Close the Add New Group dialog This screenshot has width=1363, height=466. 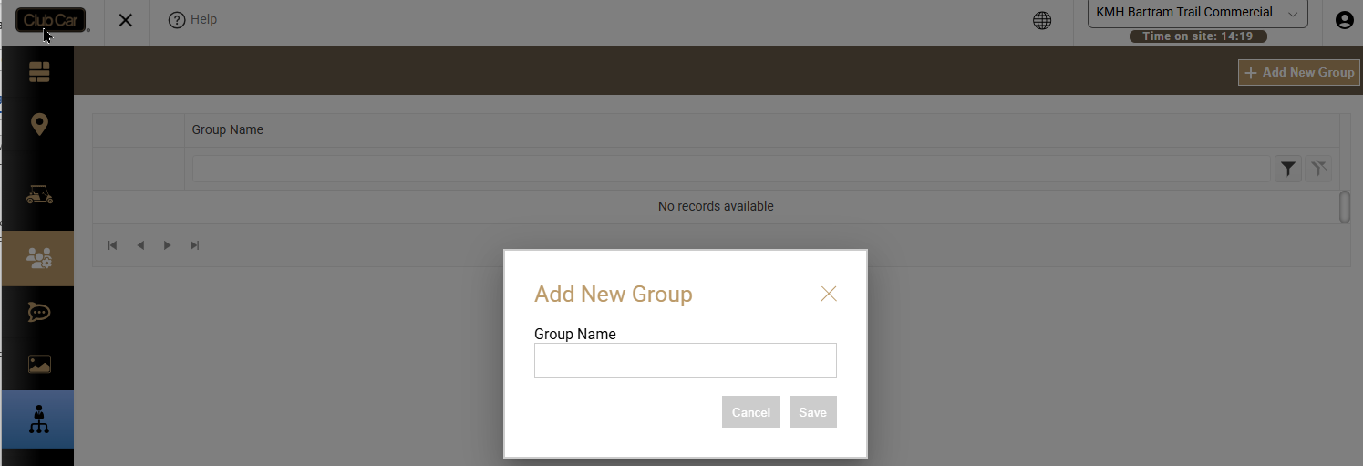coord(829,294)
